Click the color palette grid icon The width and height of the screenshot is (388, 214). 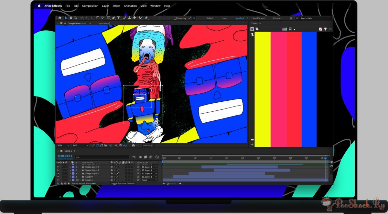[285, 29]
